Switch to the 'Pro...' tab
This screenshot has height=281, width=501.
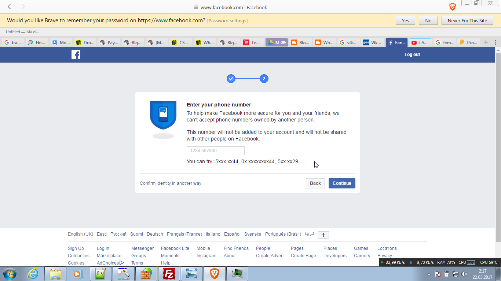pyautogui.click(x=469, y=42)
